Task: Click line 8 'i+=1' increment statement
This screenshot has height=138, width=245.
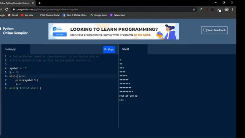Action: click(18, 84)
